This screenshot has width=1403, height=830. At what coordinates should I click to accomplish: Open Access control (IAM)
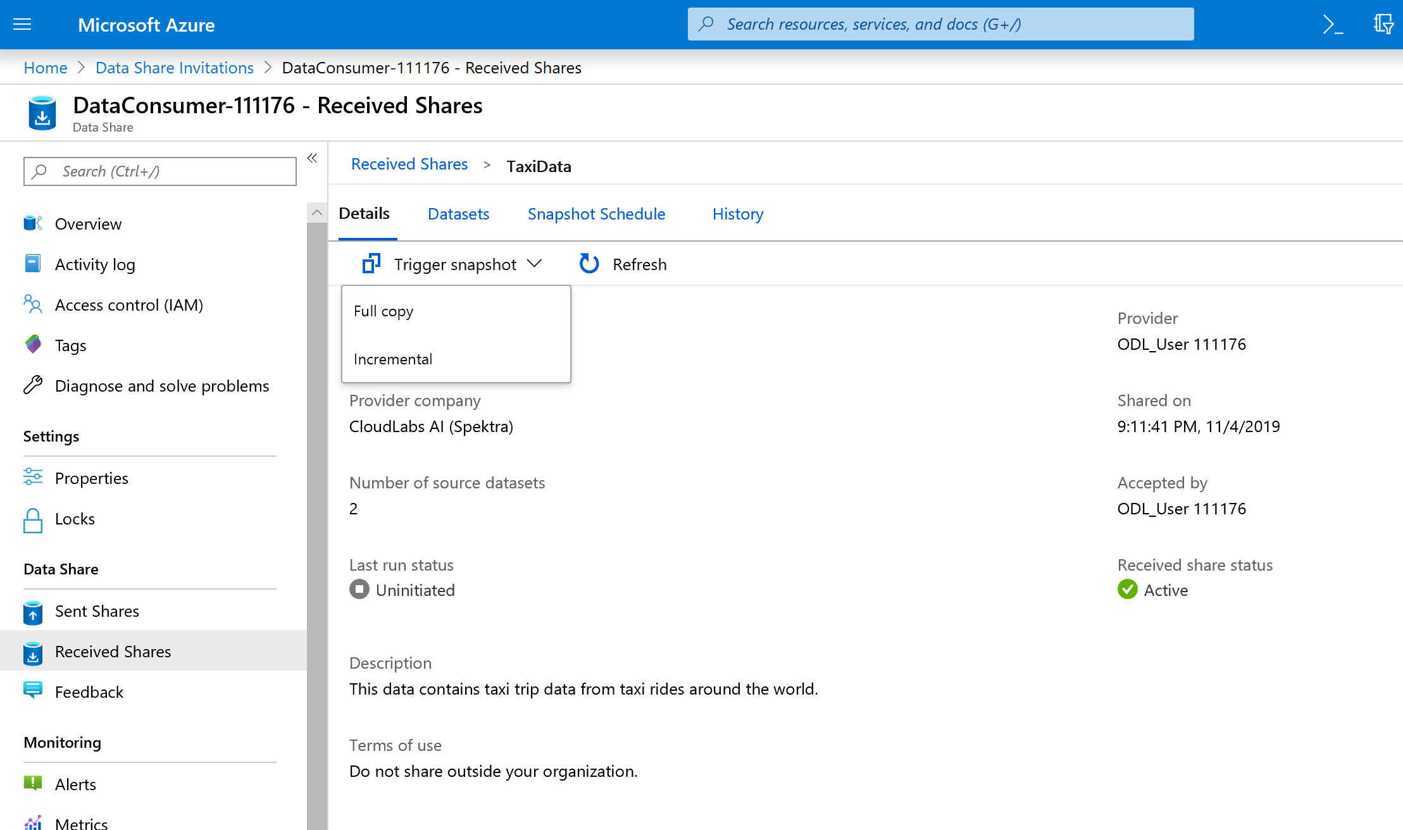pos(128,304)
